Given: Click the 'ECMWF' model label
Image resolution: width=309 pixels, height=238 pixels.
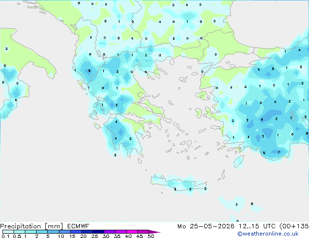Looking at the screenshot, I should [x=78, y=226].
